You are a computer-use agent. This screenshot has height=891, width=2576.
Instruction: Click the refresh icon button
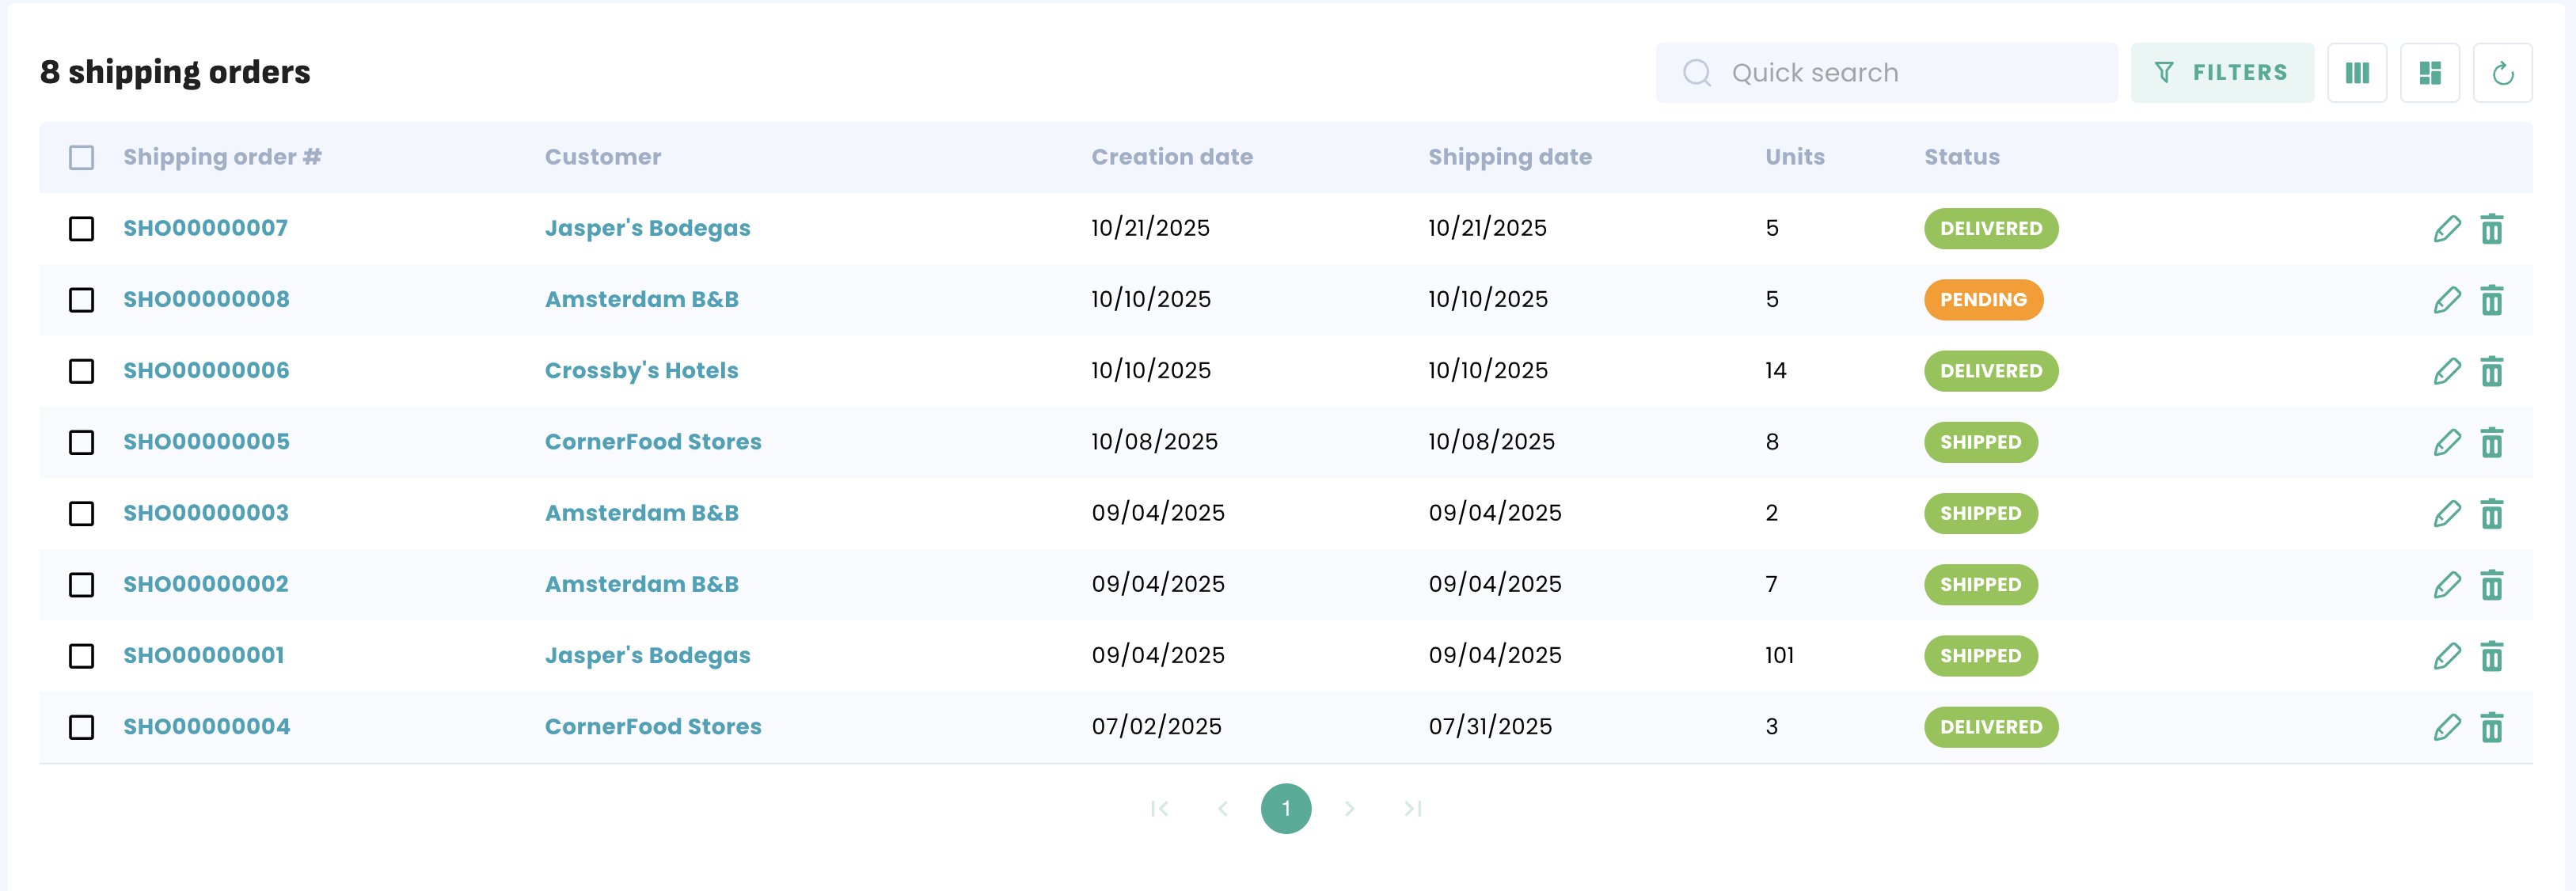(2502, 73)
